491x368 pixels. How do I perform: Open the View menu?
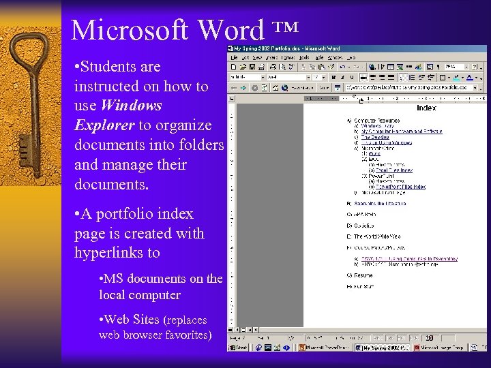point(257,57)
